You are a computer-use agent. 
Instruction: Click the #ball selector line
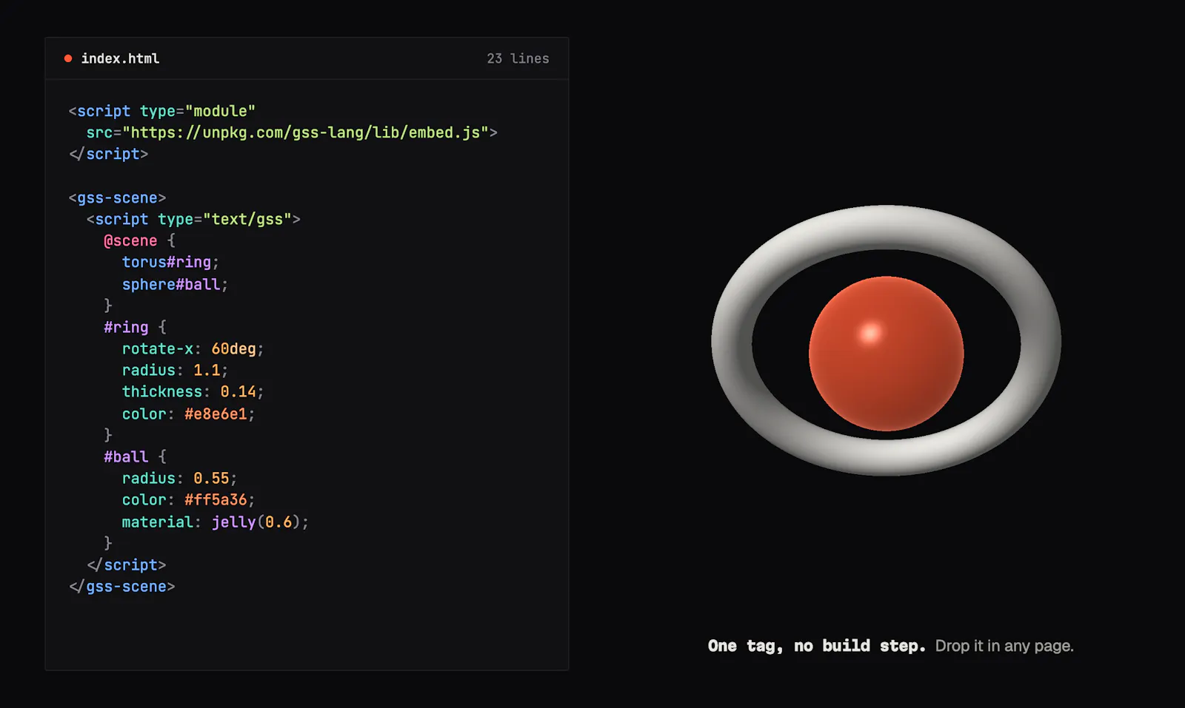coord(135,456)
